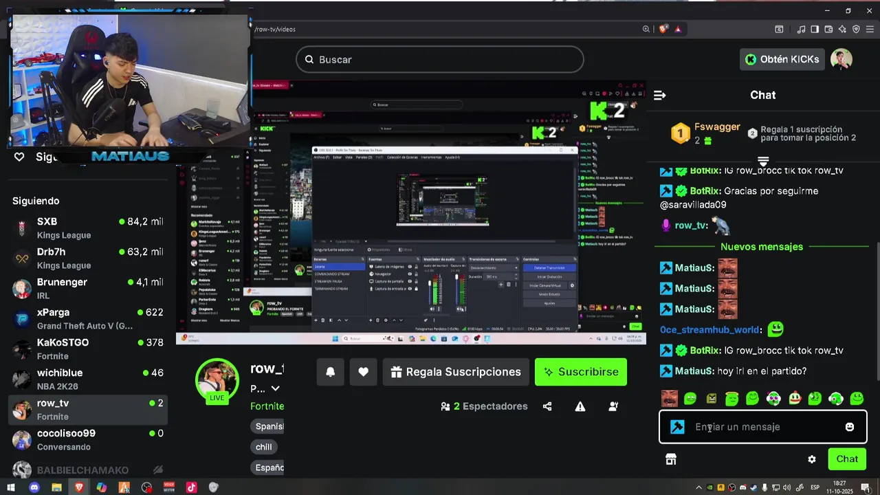Open Discord from the taskbar
Viewport: 880px width, 495px height.
click(34, 487)
